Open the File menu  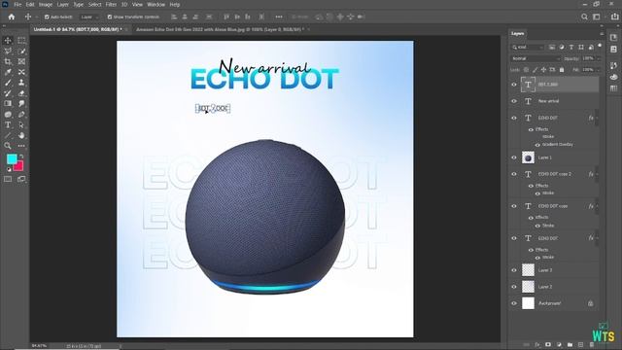[x=17, y=4]
